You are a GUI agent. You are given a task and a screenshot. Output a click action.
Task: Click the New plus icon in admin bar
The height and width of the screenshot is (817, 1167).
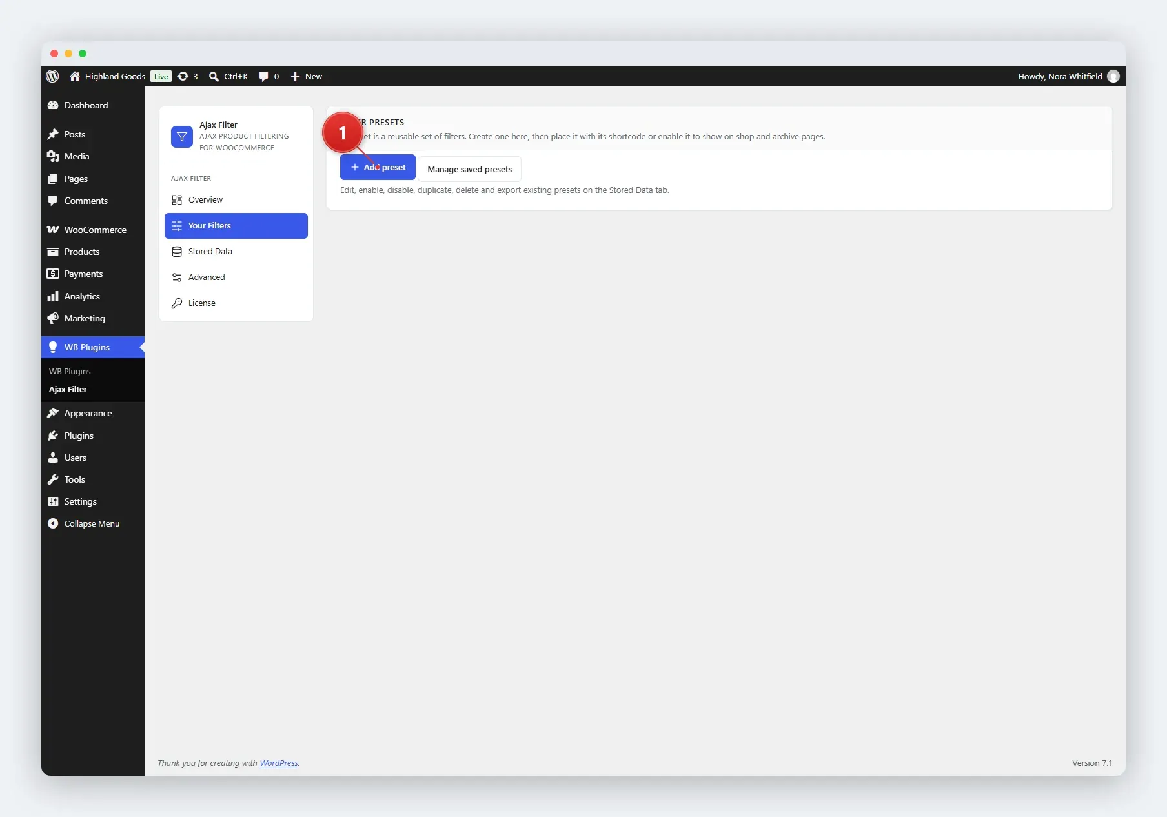[x=295, y=76]
